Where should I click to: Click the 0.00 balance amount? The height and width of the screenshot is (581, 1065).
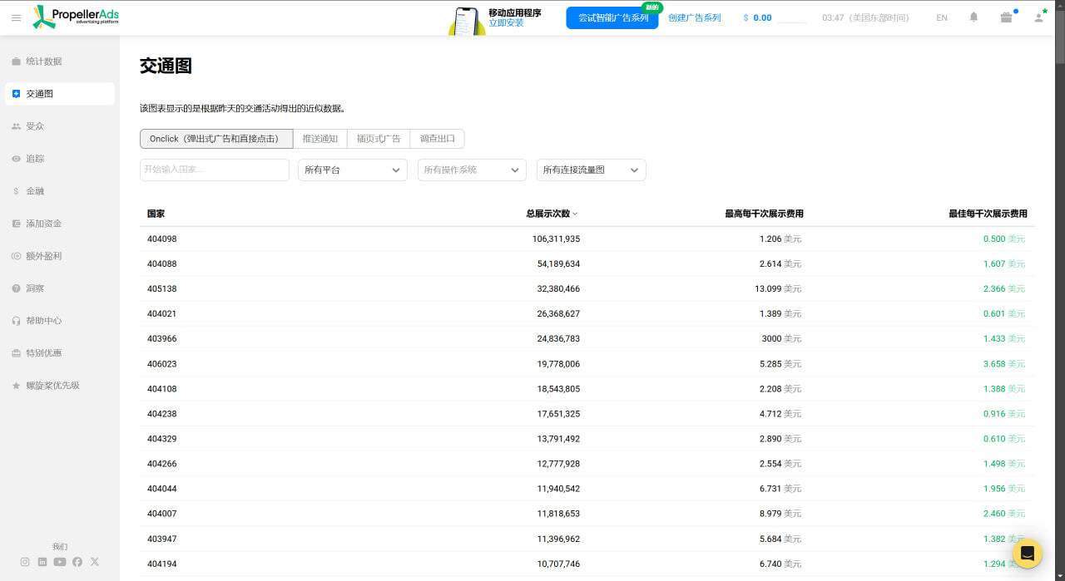[762, 17]
